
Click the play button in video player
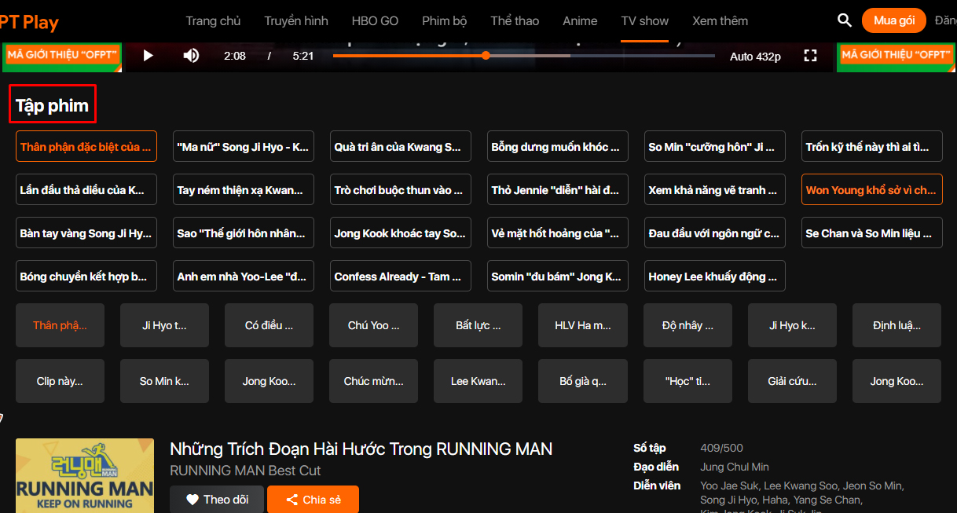coord(148,56)
